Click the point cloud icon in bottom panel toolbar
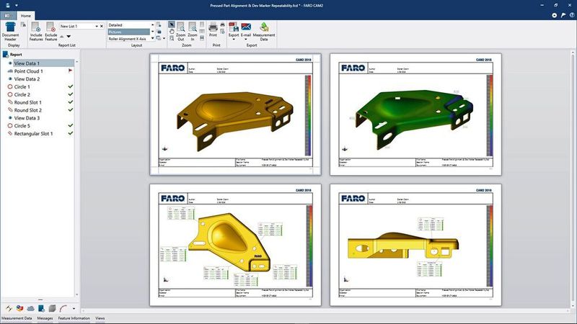This screenshot has height=324, width=577. click(x=30, y=308)
